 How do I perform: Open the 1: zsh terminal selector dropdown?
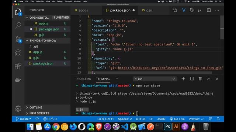(x=155, y=79)
